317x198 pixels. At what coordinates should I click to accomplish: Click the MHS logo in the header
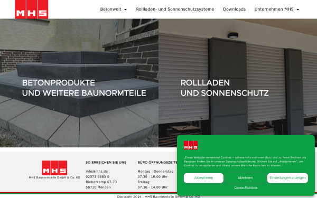(x=32, y=10)
